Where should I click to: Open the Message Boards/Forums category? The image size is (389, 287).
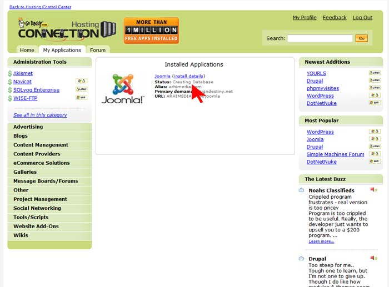point(49,181)
